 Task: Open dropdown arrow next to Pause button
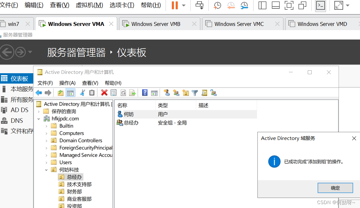[184, 6]
